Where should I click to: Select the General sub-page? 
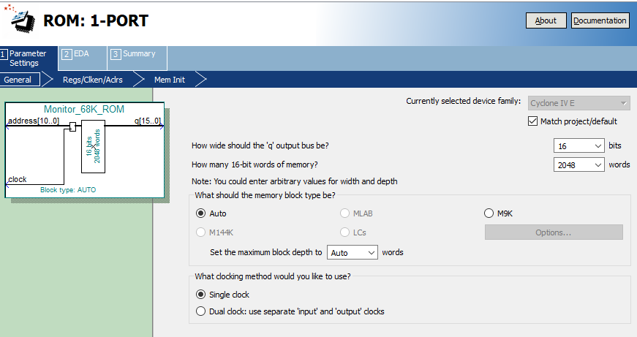[18, 80]
